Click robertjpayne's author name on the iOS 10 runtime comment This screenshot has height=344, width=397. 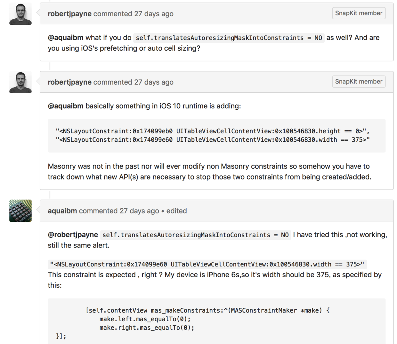point(69,82)
